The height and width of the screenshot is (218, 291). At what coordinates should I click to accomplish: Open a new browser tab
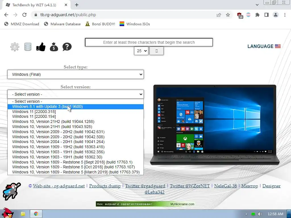pos(77,5)
